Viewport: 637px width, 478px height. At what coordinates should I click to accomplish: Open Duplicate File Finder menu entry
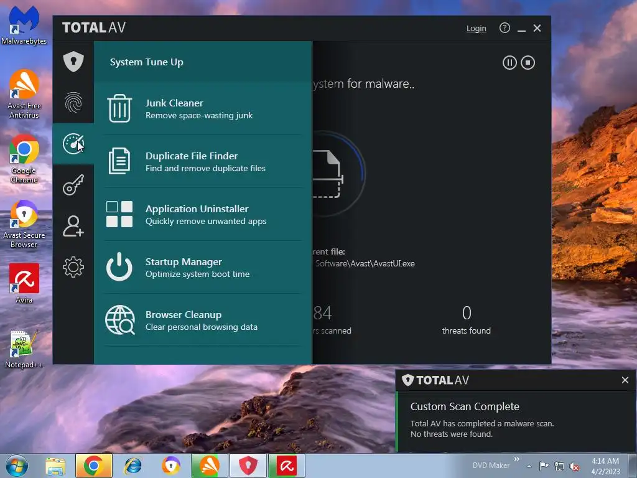(x=203, y=161)
